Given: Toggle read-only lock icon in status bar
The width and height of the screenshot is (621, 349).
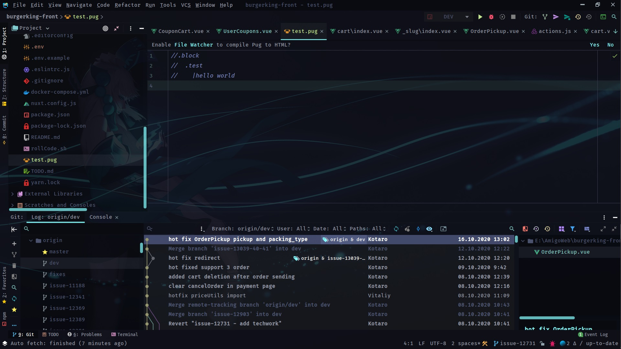Looking at the screenshot, I should tap(542, 344).
